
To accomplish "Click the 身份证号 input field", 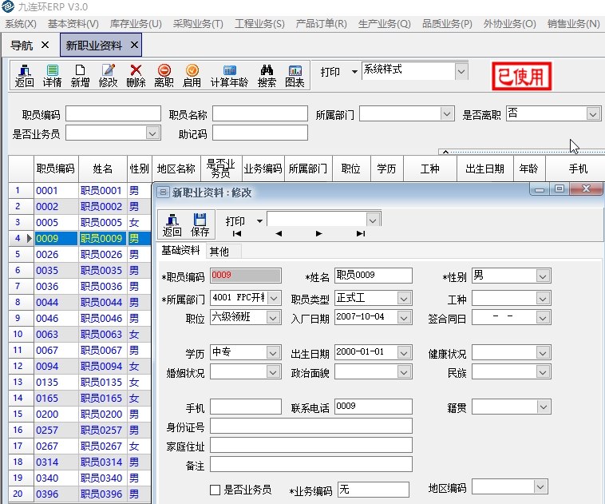I will click(x=311, y=426).
